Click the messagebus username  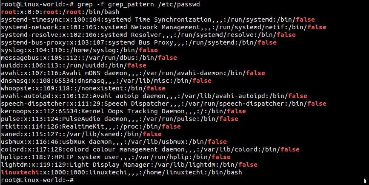[18, 58]
